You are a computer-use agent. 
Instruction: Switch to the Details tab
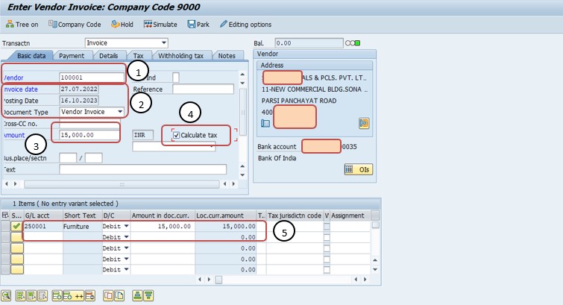[x=108, y=56]
